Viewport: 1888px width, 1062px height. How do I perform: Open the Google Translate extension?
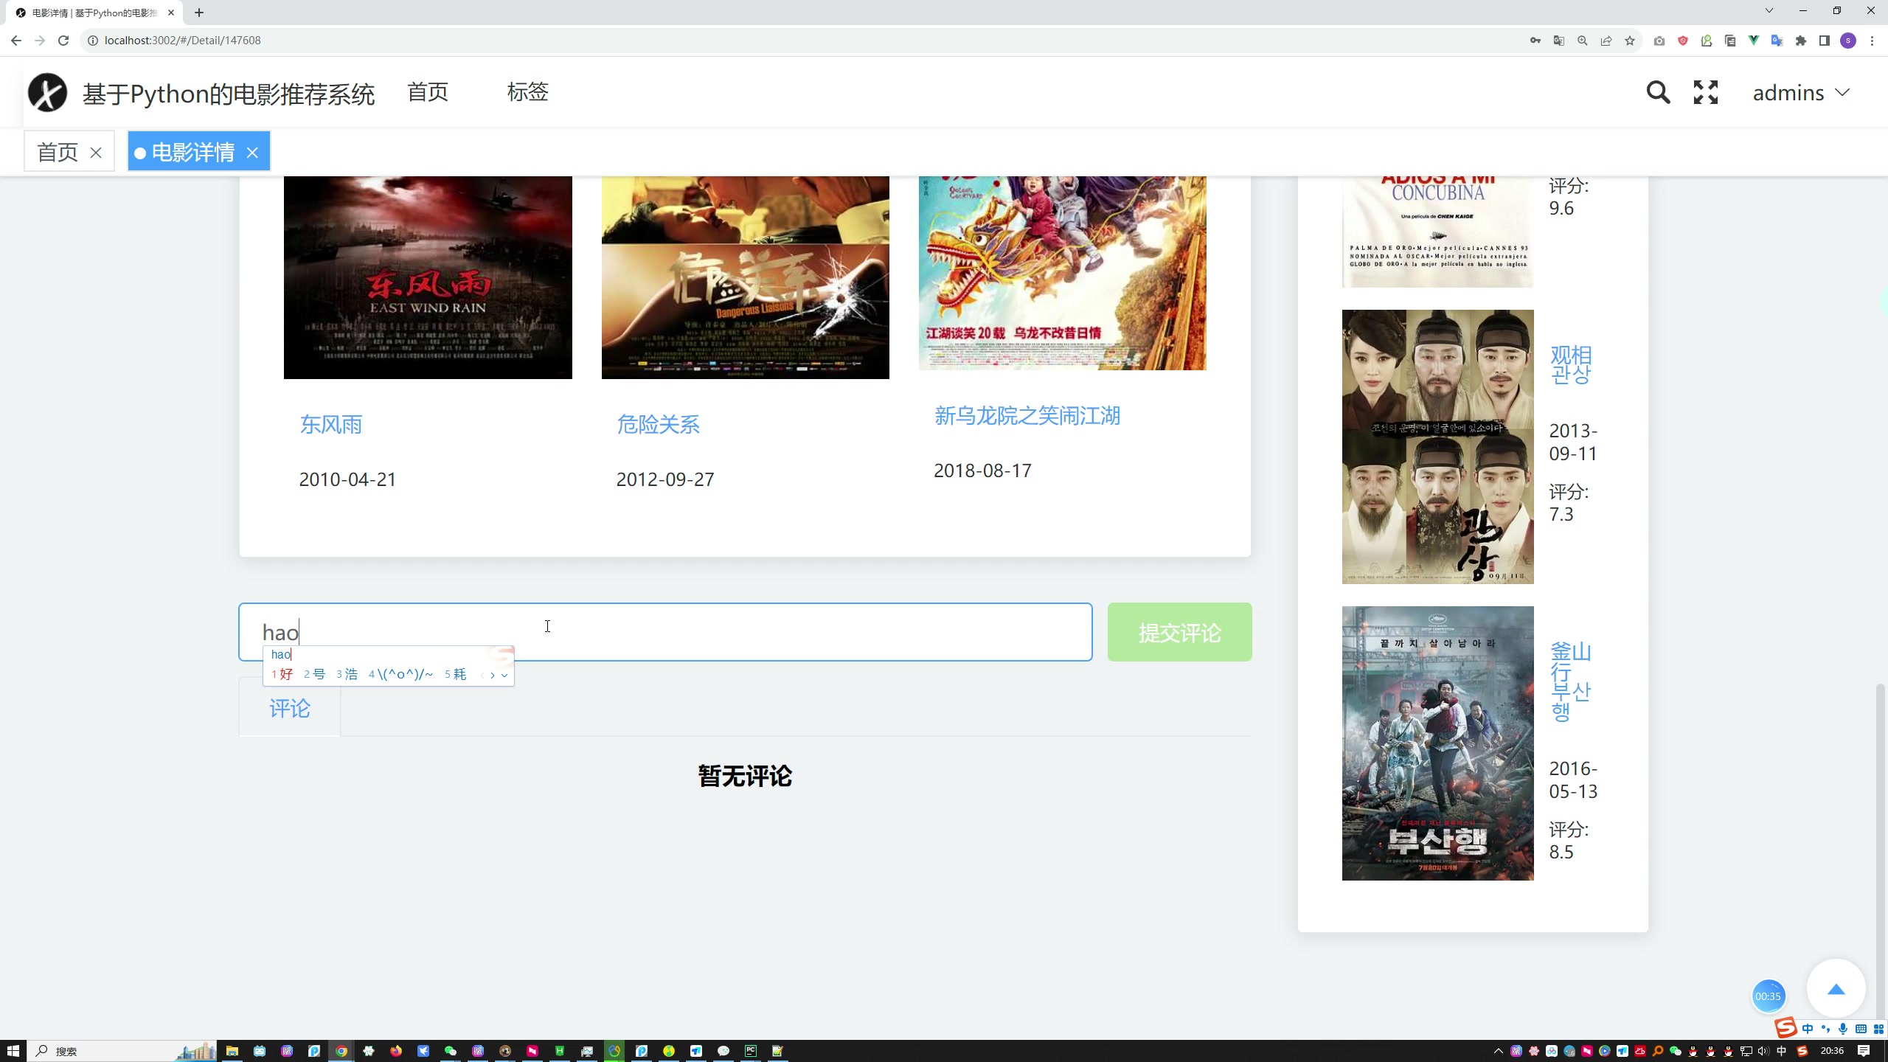point(1777,41)
